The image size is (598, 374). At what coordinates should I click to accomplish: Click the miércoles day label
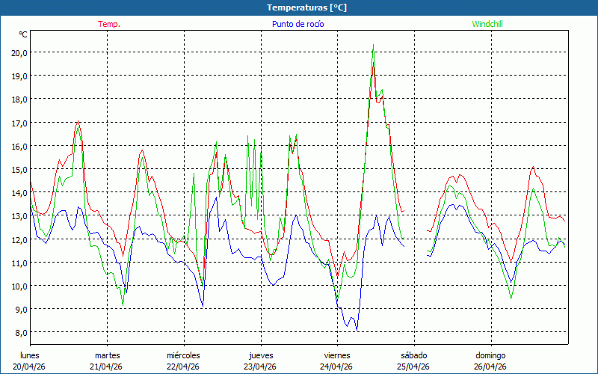click(x=183, y=355)
